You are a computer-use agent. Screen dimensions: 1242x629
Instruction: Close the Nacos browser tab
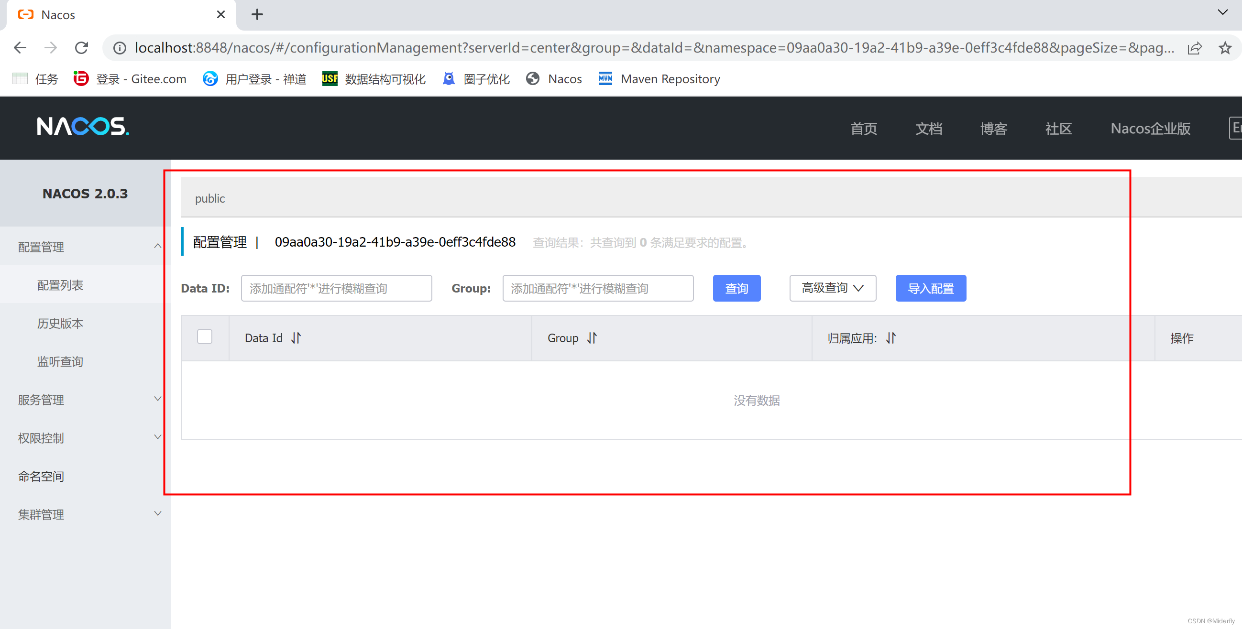(x=221, y=14)
